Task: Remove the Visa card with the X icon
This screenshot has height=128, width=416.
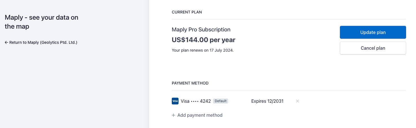Action: click(297, 101)
